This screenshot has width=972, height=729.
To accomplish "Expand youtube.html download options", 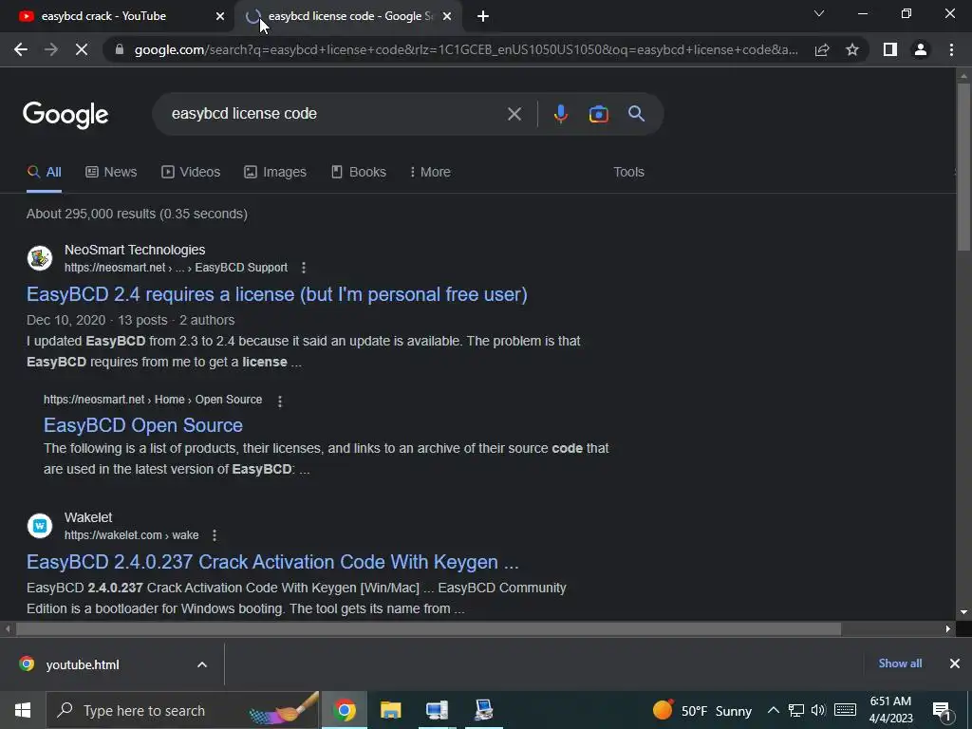I will click(x=202, y=665).
